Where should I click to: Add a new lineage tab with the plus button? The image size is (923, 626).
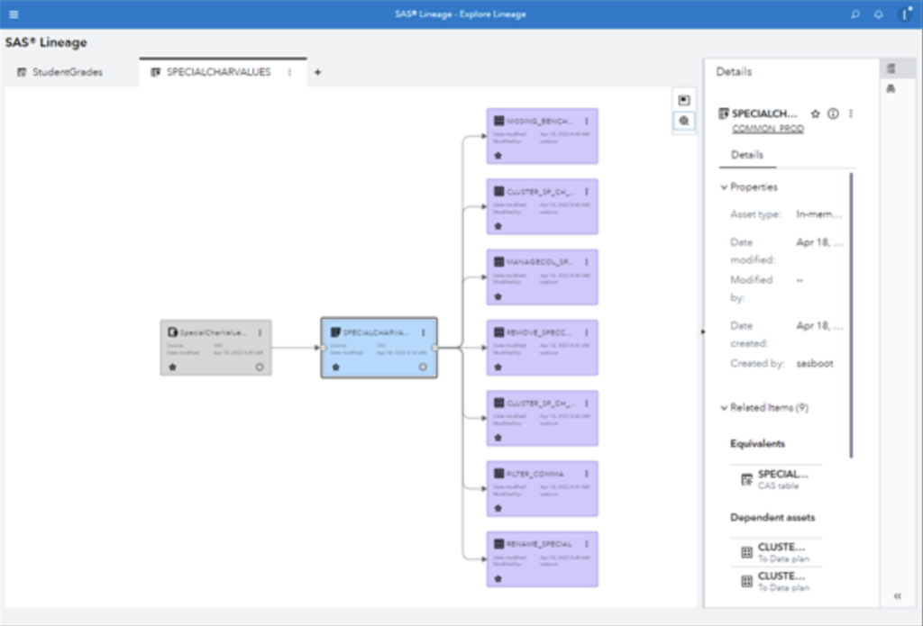317,72
